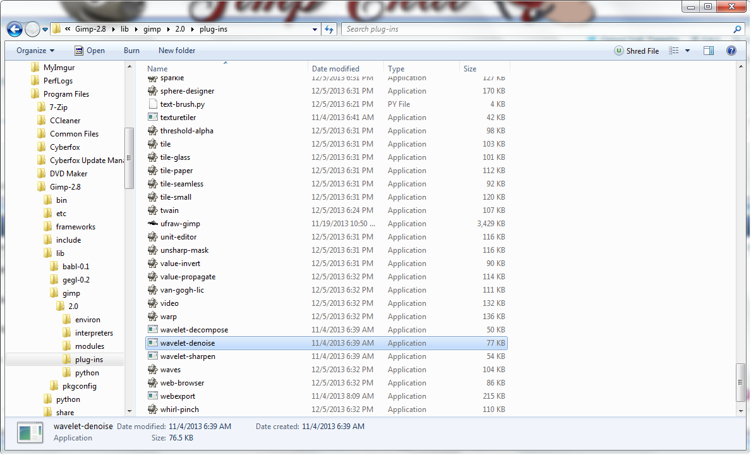Select the 7-Zip folder in the tree
The image size is (751, 455).
pyautogui.click(x=52, y=108)
